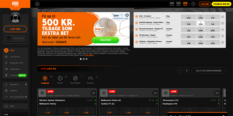Select the first carousel dot indicator
This screenshot has width=233, height=116.
pos(81,59)
